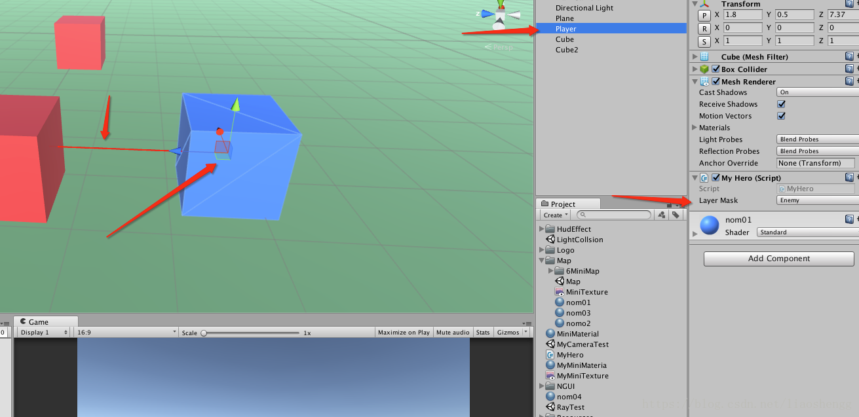The image size is (859, 417).
Task: Click the Cube Mesh Filter component icon
Action: click(x=705, y=57)
